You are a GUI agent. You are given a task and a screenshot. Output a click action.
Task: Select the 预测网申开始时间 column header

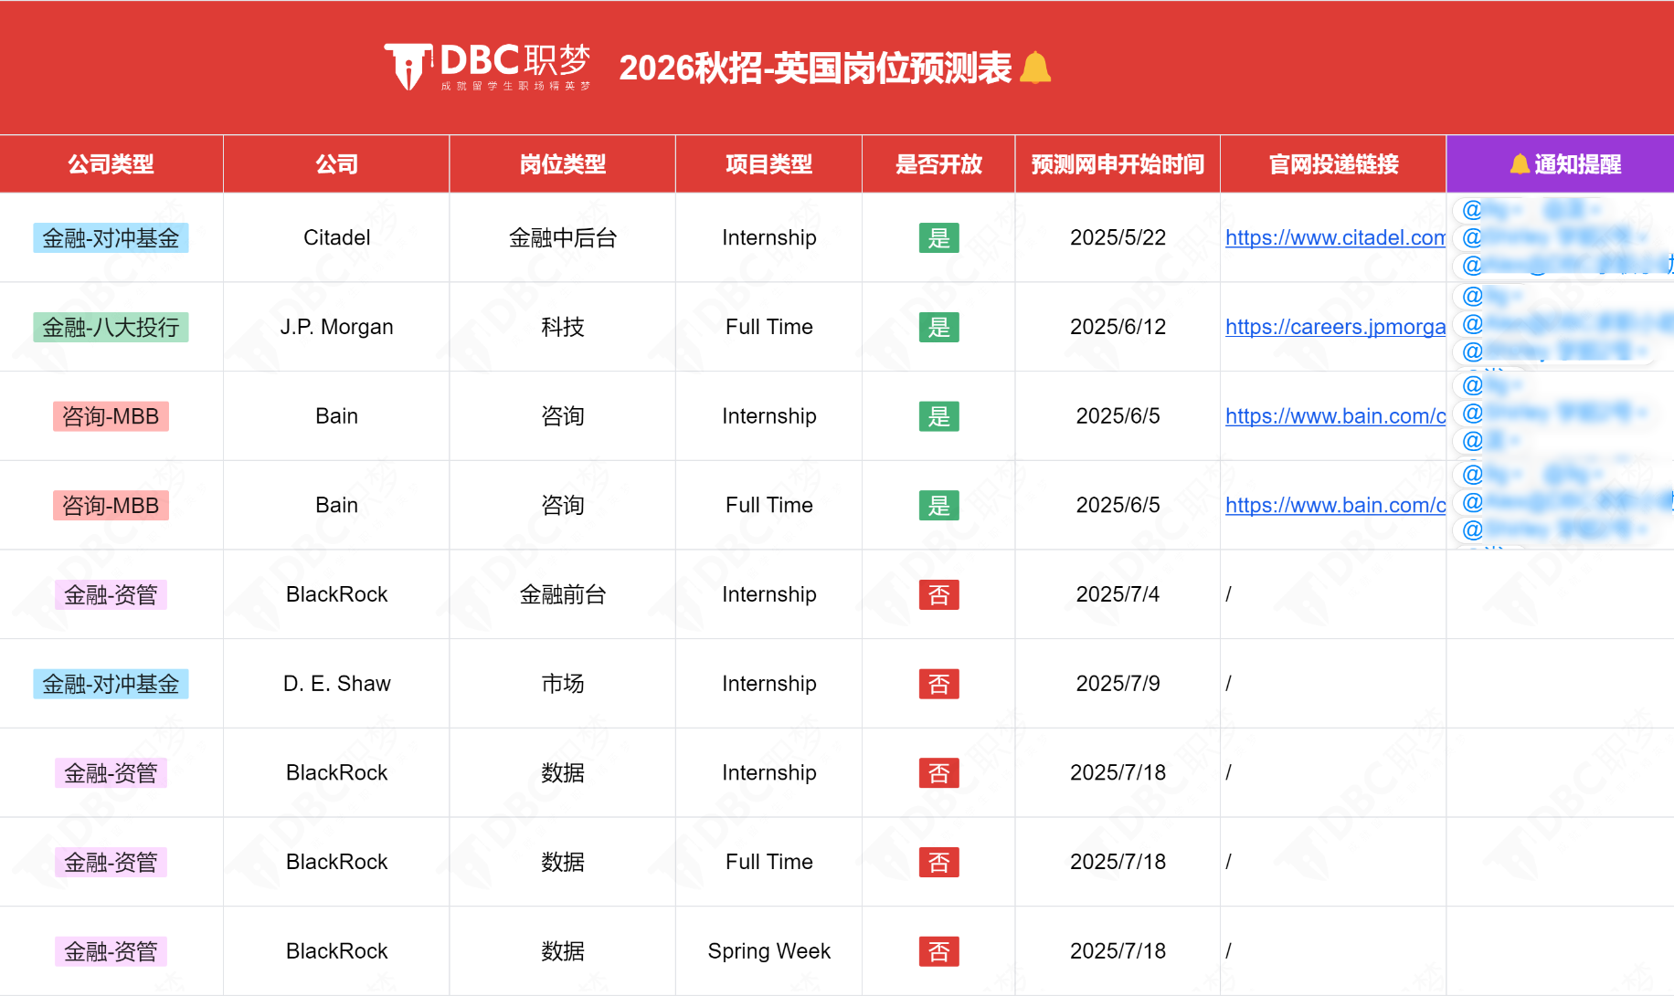pyautogui.click(x=1118, y=164)
